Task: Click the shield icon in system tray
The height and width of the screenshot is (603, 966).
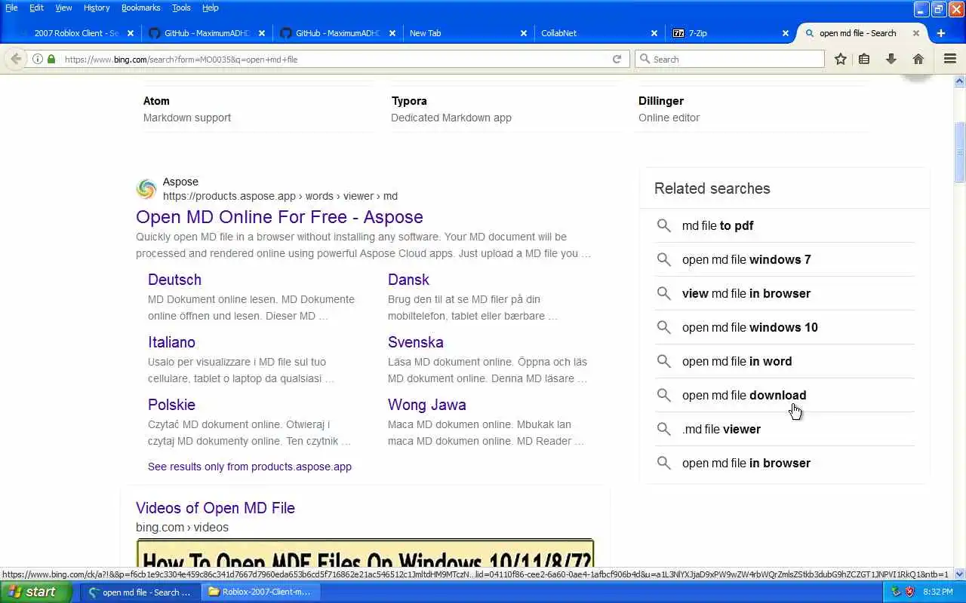Action: click(x=909, y=592)
